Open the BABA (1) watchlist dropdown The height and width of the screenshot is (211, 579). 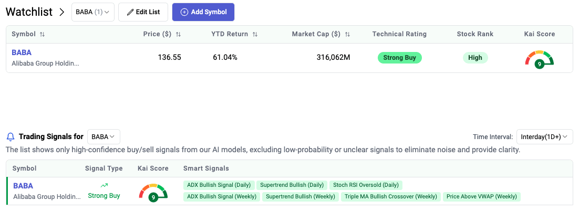pos(93,12)
